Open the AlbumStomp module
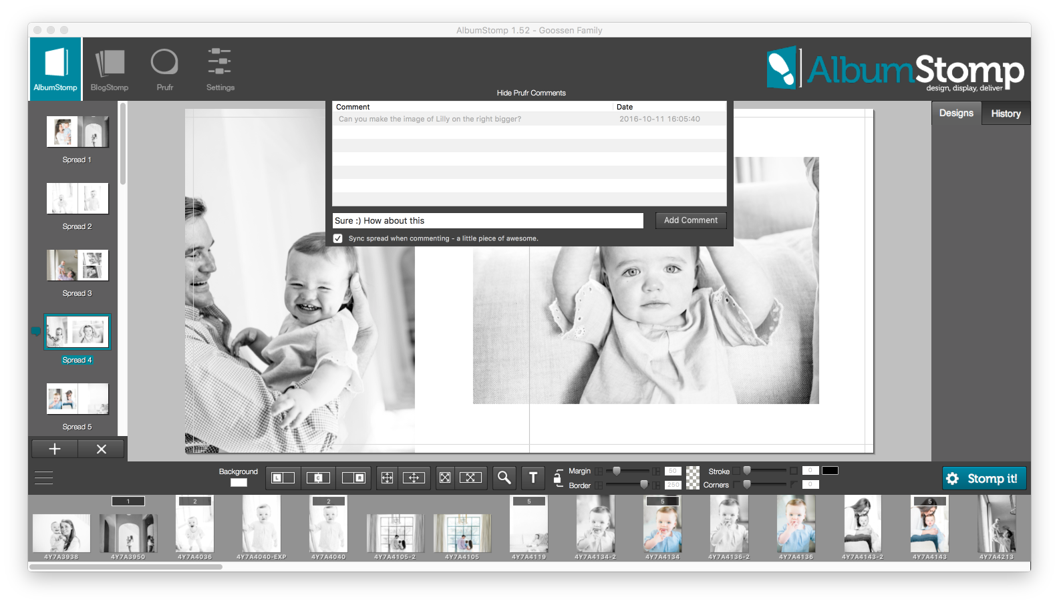The image size is (1059, 605). (x=55, y=69)
